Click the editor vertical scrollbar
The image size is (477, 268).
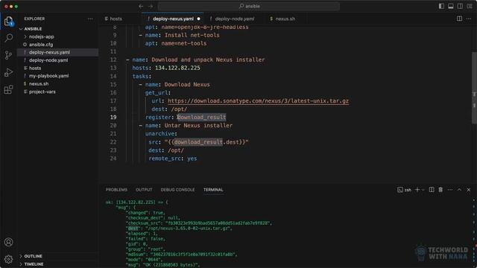(474, 88)
